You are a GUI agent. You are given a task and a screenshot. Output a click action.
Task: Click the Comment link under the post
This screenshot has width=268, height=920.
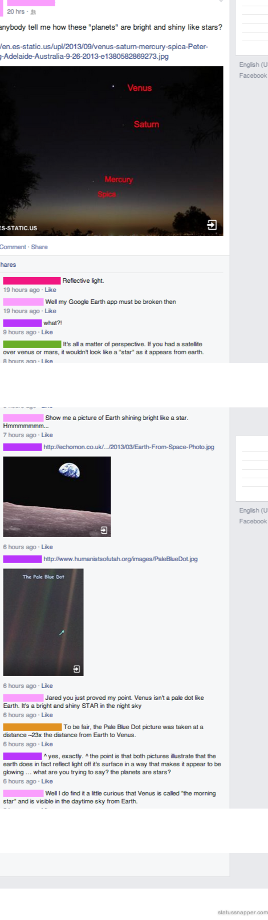pos(13,247)
